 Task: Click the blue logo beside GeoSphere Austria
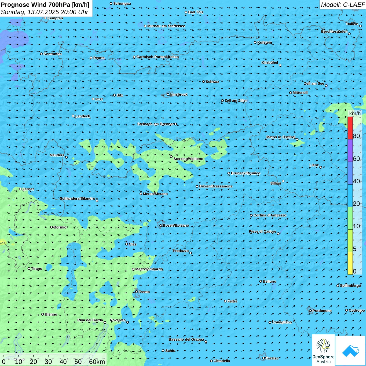point(350,351)
